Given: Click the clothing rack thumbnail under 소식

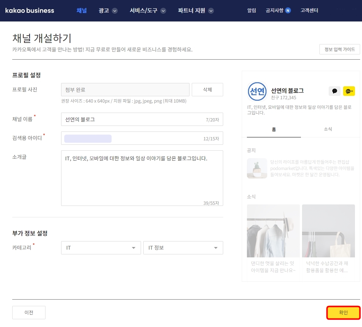Looking at the screenshot, I should tap(273, 230).
